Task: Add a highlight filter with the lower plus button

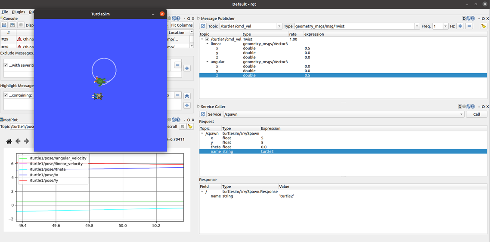Action: tap(187, 105)
